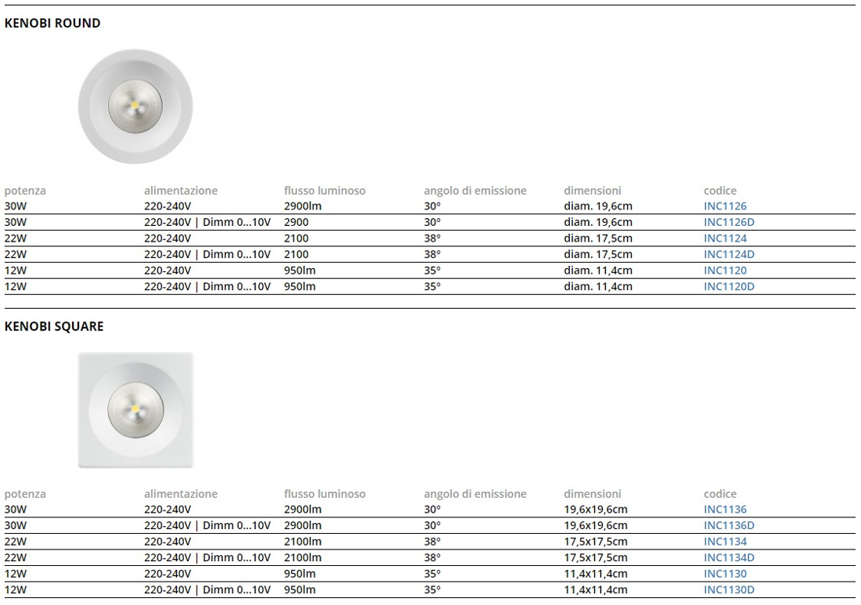861x605 pixels.
Task: Open the INC1120 code link
Action: (725, 270)
